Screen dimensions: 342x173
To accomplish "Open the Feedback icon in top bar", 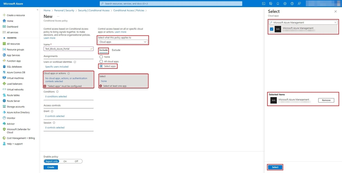I will coord(299,4).
